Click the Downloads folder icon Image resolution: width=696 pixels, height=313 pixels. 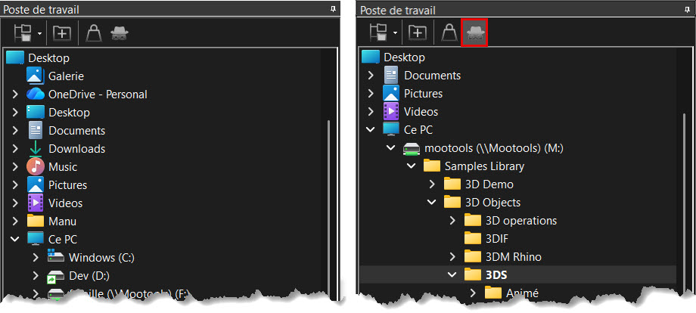pos(36,149)
